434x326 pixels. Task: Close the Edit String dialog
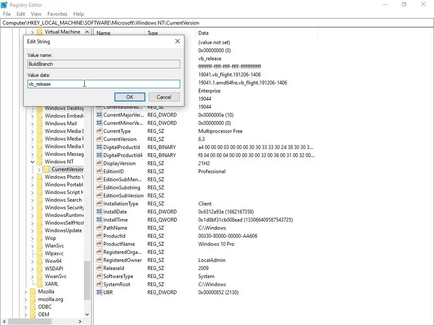pyautogui.click(x=178, y=41)
